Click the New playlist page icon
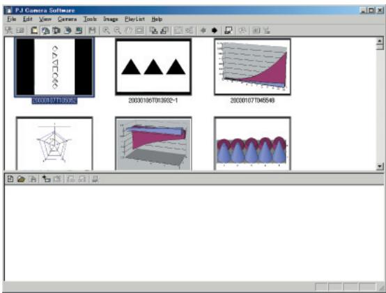 (x=10, y=179)
